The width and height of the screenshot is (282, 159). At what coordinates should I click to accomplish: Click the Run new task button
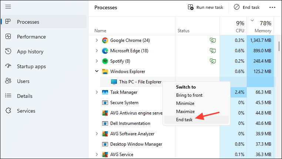(x=205, y=7)
